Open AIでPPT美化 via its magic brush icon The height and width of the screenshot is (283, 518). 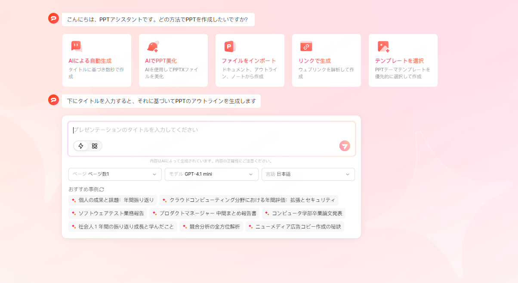pyautogui.click(x=153, y=45)
